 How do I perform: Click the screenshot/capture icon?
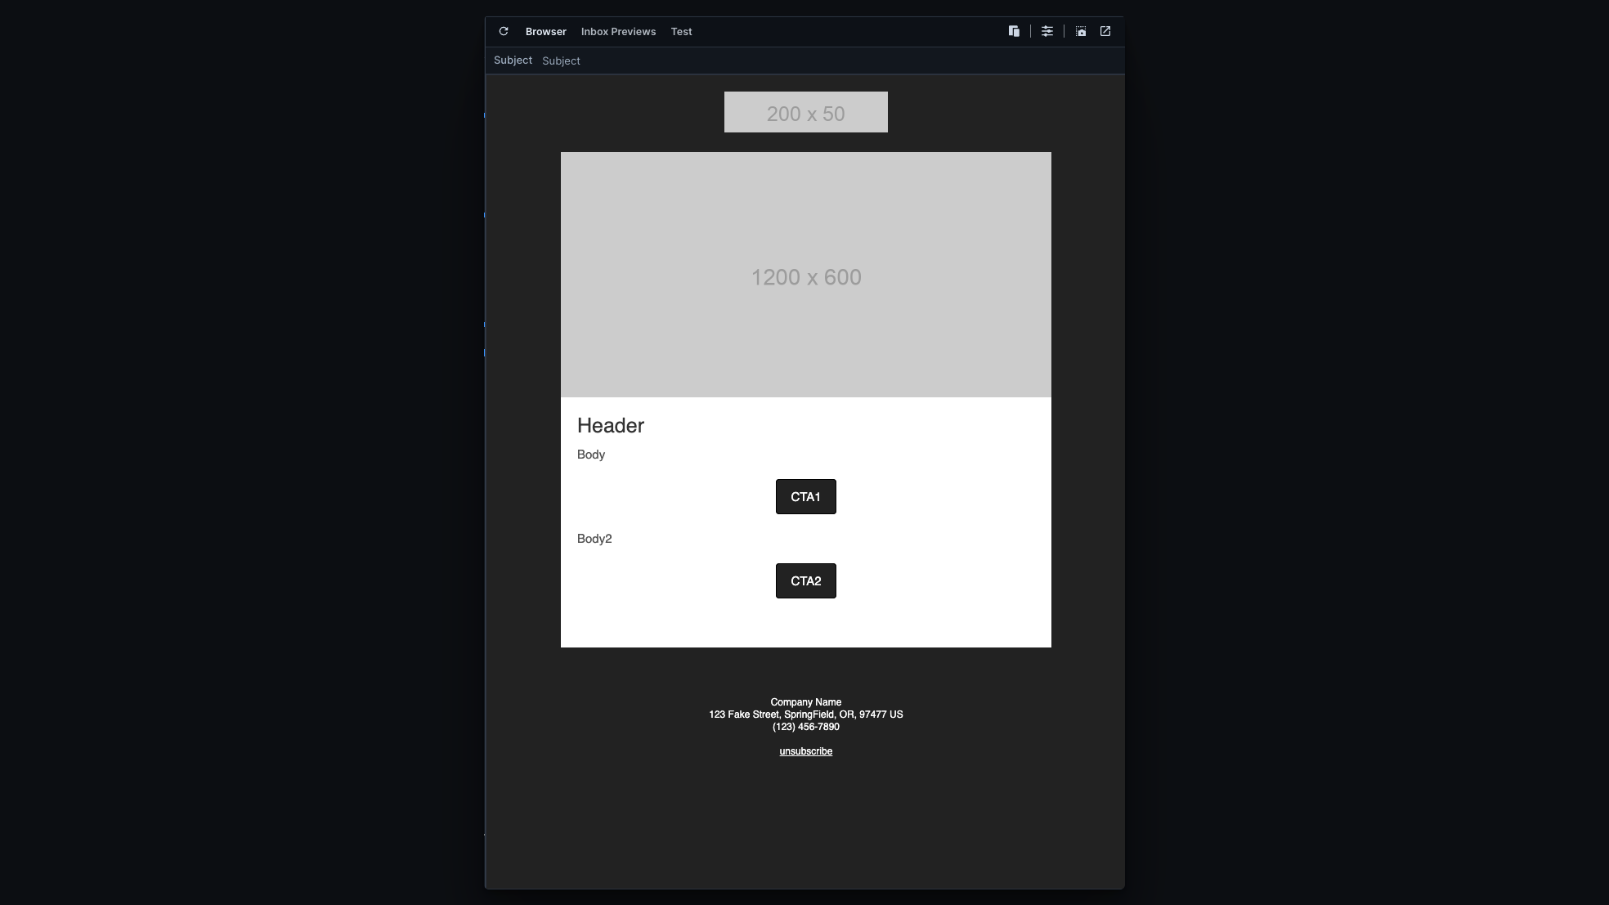tap(1080, 31)
